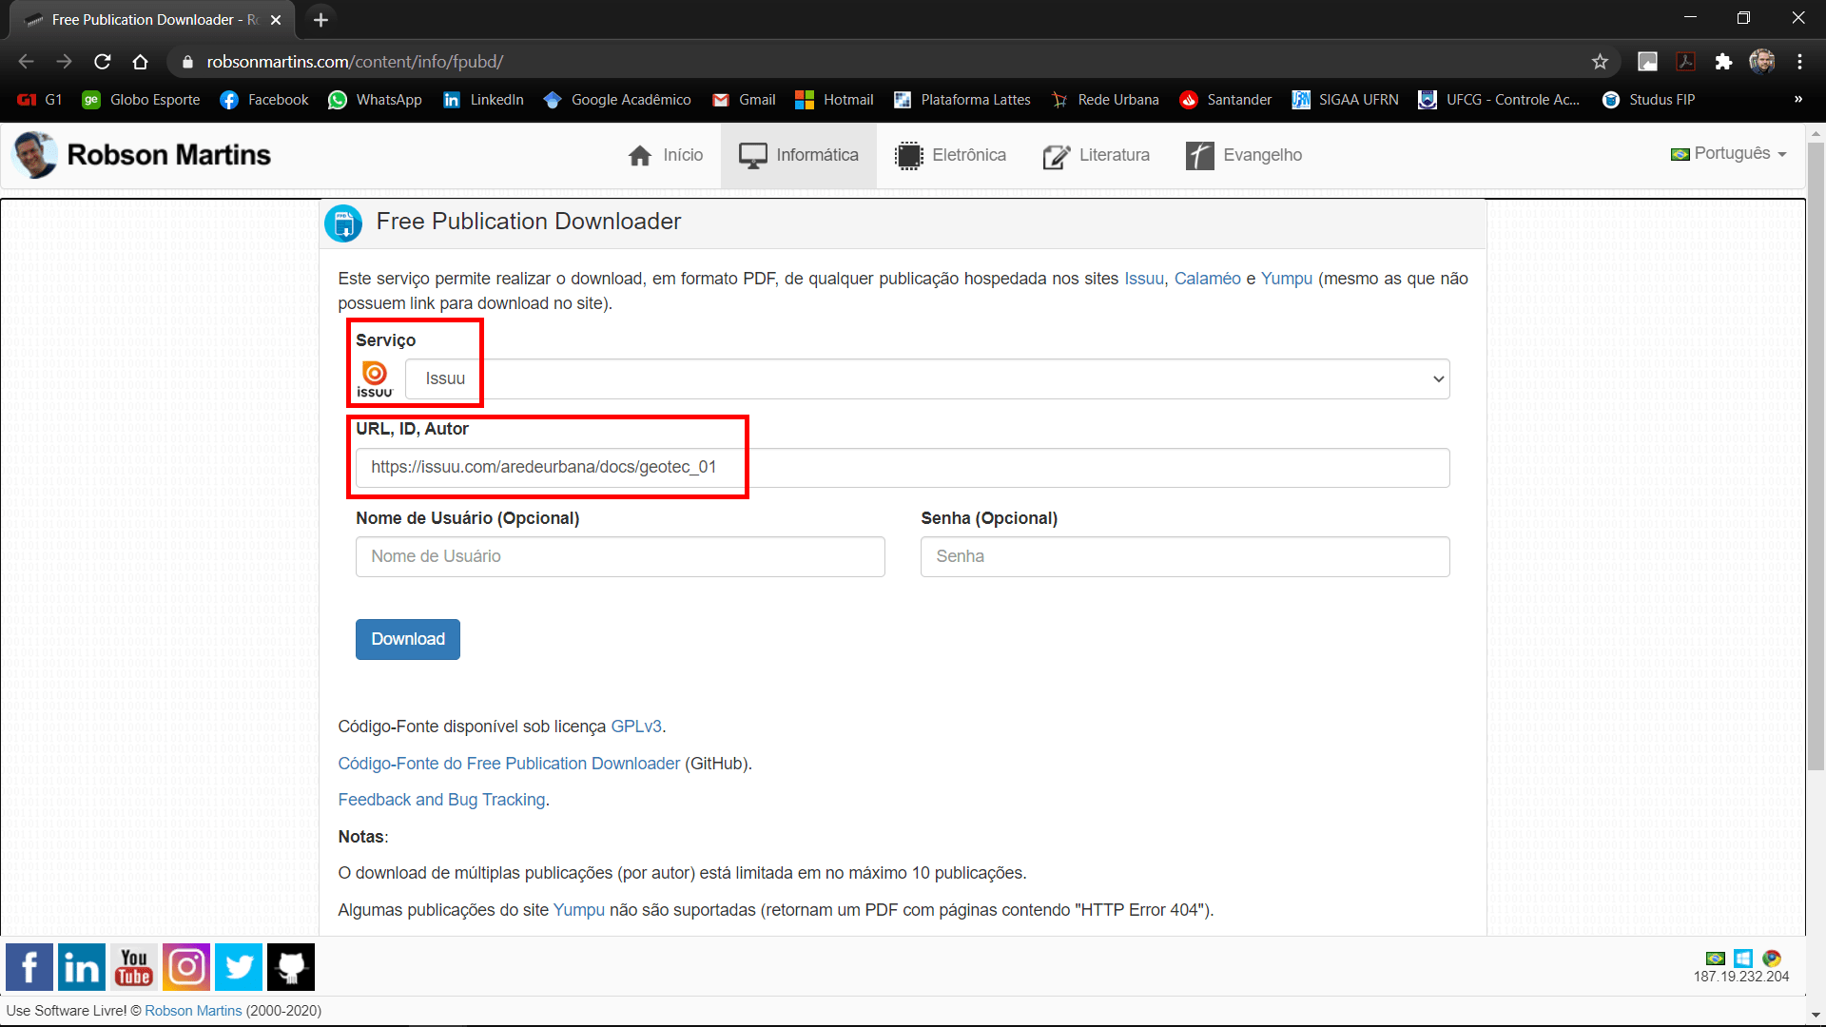
Task: Click the Download button
Action: click(407, 639)
